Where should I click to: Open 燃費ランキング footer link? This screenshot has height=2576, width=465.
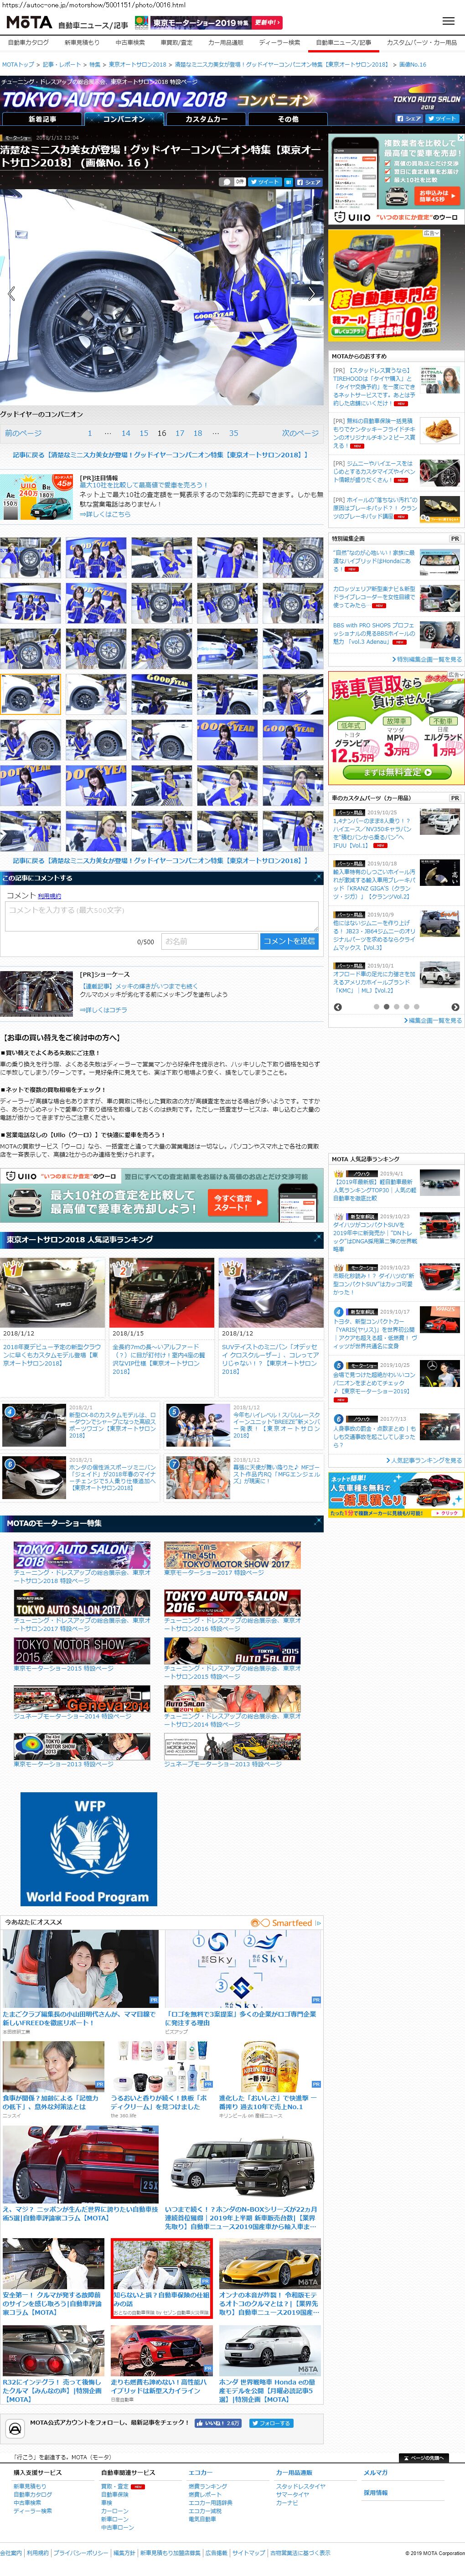208,2486
